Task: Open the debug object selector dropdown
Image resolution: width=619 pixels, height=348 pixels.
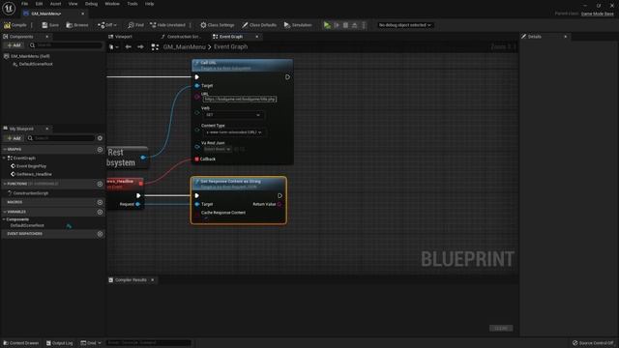Action: click(404, 25)
